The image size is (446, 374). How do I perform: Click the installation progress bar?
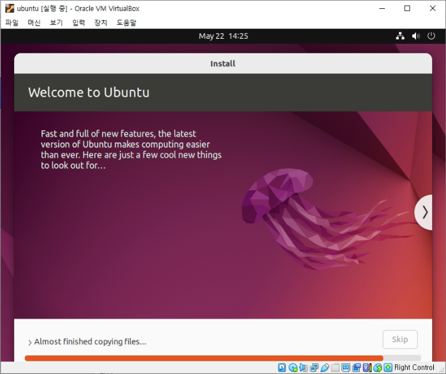223,358
